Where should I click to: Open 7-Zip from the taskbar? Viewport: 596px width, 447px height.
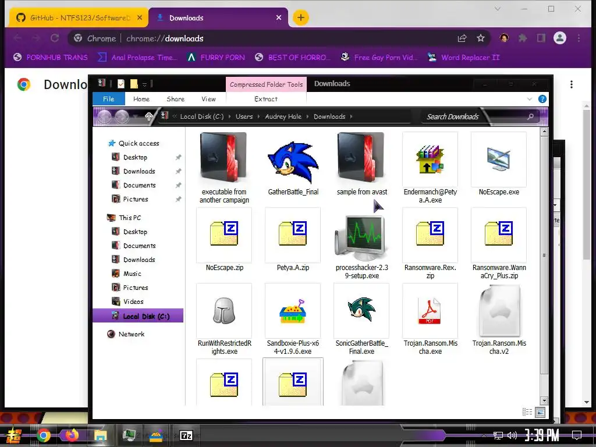tap(186, 435)
